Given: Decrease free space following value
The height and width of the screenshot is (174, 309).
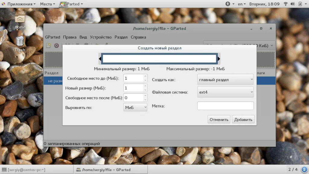Looking at the screenshot, I should [x=145, y=99].
